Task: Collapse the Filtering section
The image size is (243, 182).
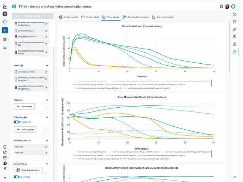Action: pos(47,100)
